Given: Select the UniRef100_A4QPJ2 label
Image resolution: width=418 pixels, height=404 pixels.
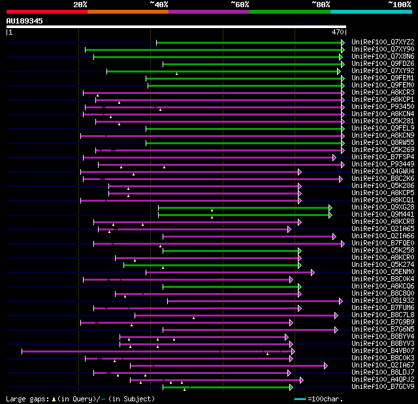Looking at the screenshot, I should [x=383, y=380].
